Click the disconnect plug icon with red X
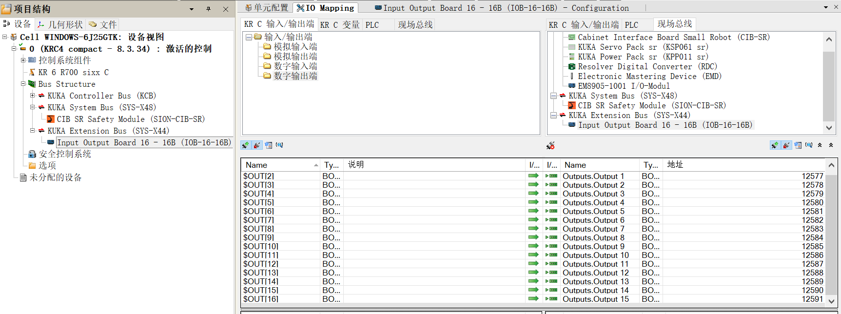841x314 pixels. (550, 145)
